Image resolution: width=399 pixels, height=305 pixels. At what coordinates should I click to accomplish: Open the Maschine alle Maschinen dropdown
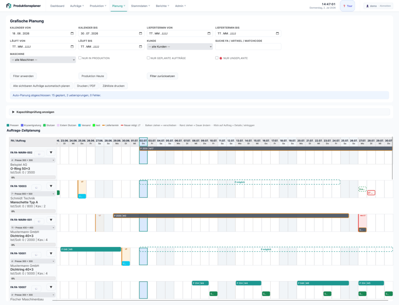43,60
